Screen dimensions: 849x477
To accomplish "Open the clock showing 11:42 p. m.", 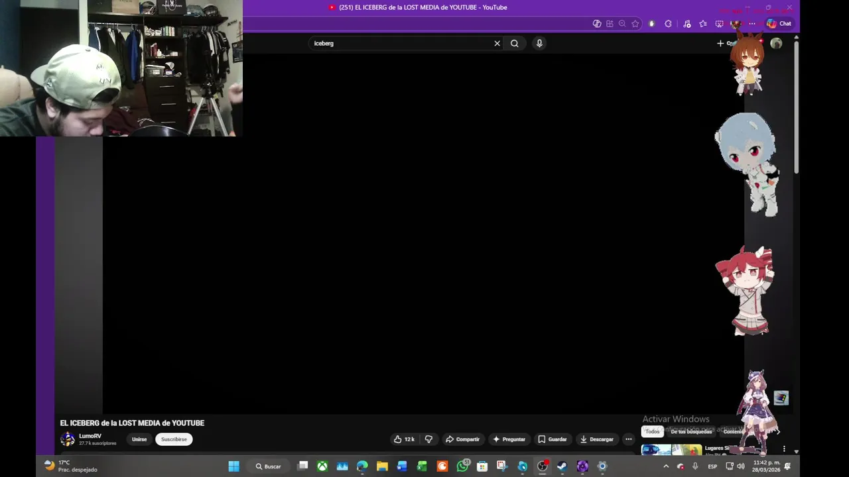I will (766, 466).
